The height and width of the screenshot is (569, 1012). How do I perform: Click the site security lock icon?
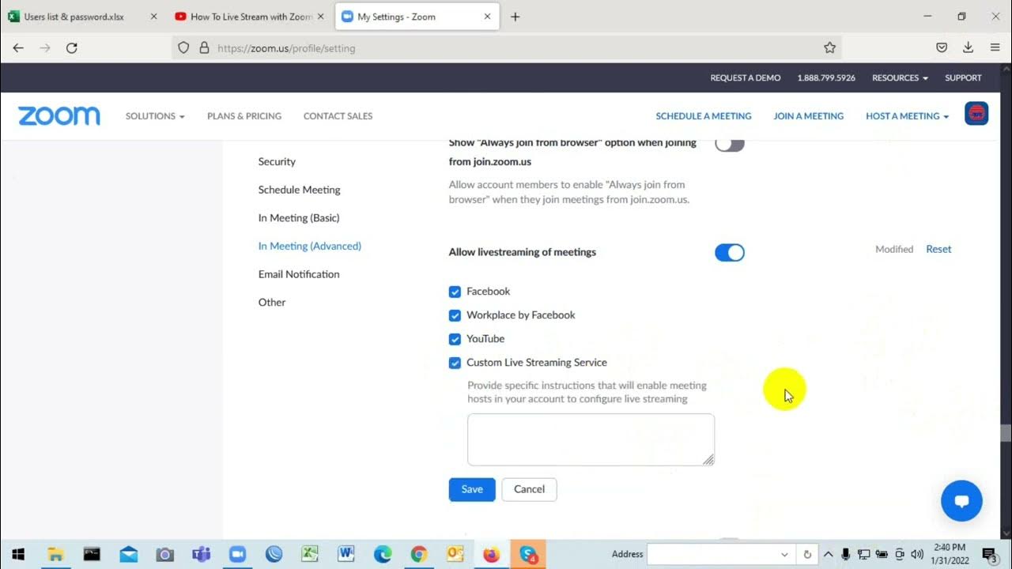click(x=204, y=47)
